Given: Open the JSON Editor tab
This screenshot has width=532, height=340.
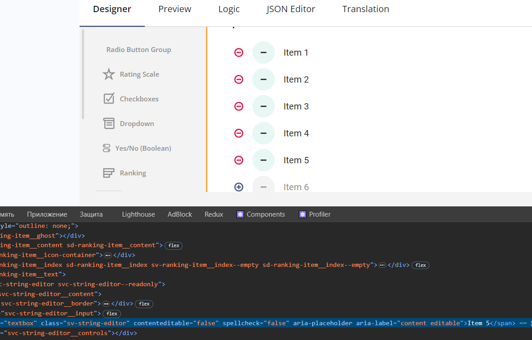Looking at the screenshot, I should click(291, 9).
